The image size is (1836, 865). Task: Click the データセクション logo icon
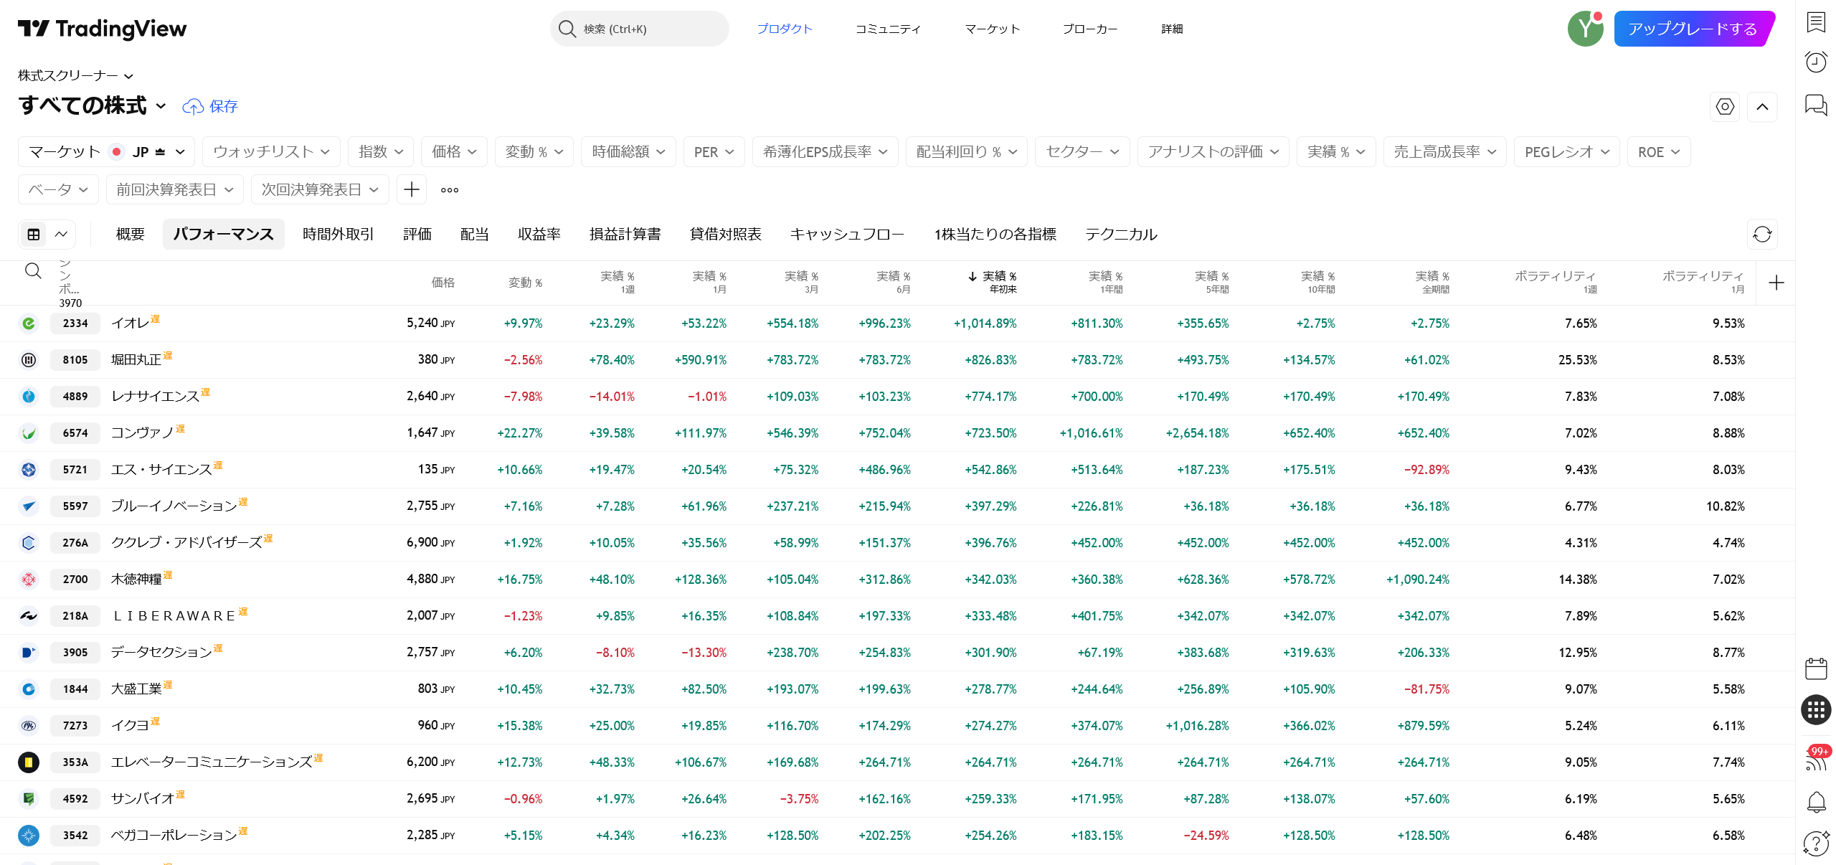tap(29, 653)
